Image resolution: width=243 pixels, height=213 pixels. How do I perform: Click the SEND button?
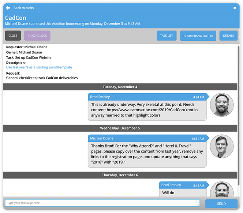[221, 204]
